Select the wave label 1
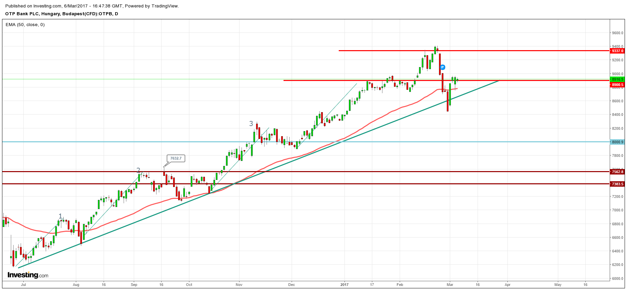This screenshot has width=627, height=289. tap(61, 216)
